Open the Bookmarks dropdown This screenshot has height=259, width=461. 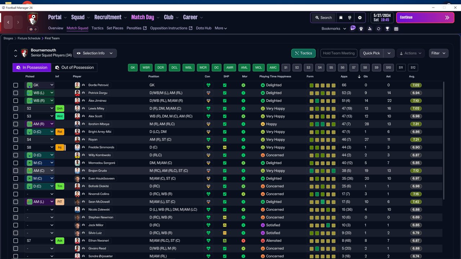334,29
